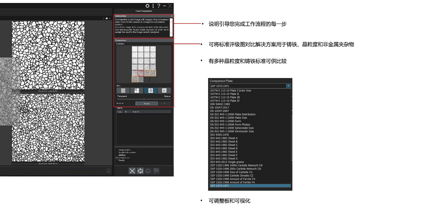
Task: Click the Settings workflow step
Action: [x=122, y=155]
